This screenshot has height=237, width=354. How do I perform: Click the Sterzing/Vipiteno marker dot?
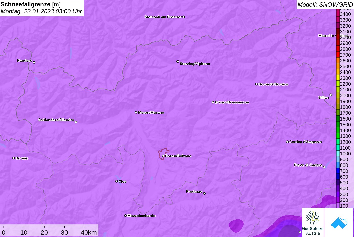point(178,61)
